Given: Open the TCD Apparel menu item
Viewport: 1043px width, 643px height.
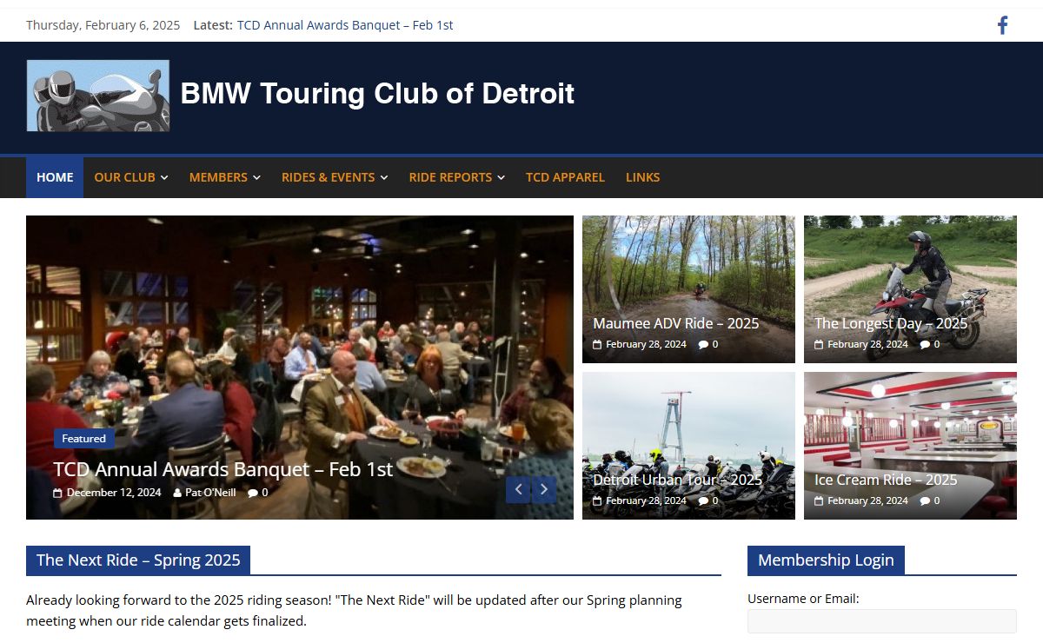Looking at the screenshot, I should pyautogui.click(x=565, y=177).
